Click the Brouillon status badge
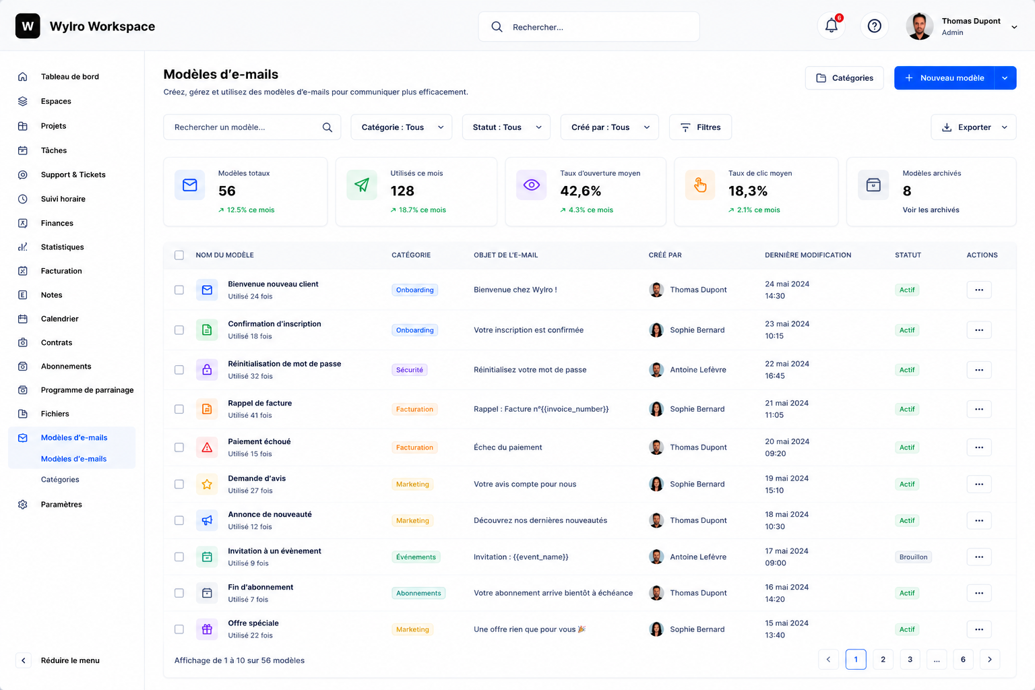The image size is (1035, 690). (x=913, y=557)
